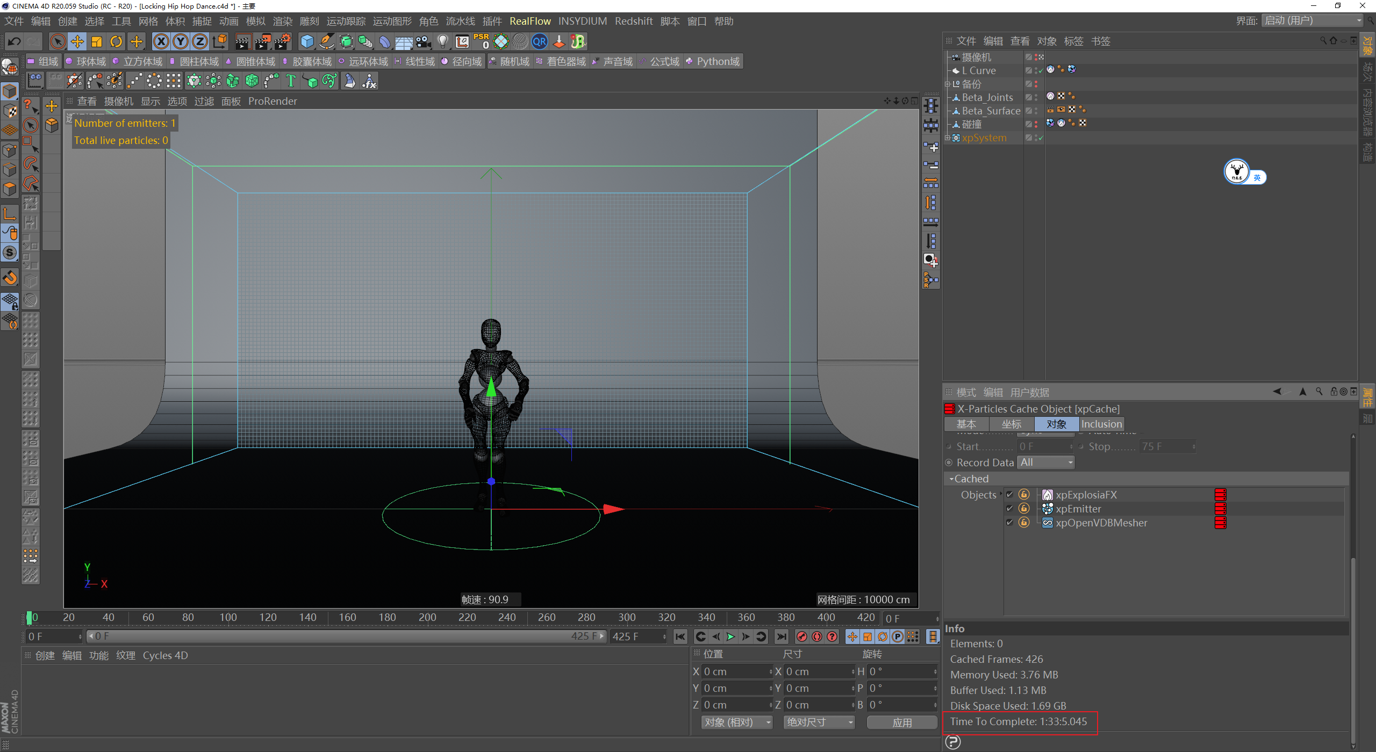Click the QR plugin icon
1376x752 pixels.
click(539, 41)
